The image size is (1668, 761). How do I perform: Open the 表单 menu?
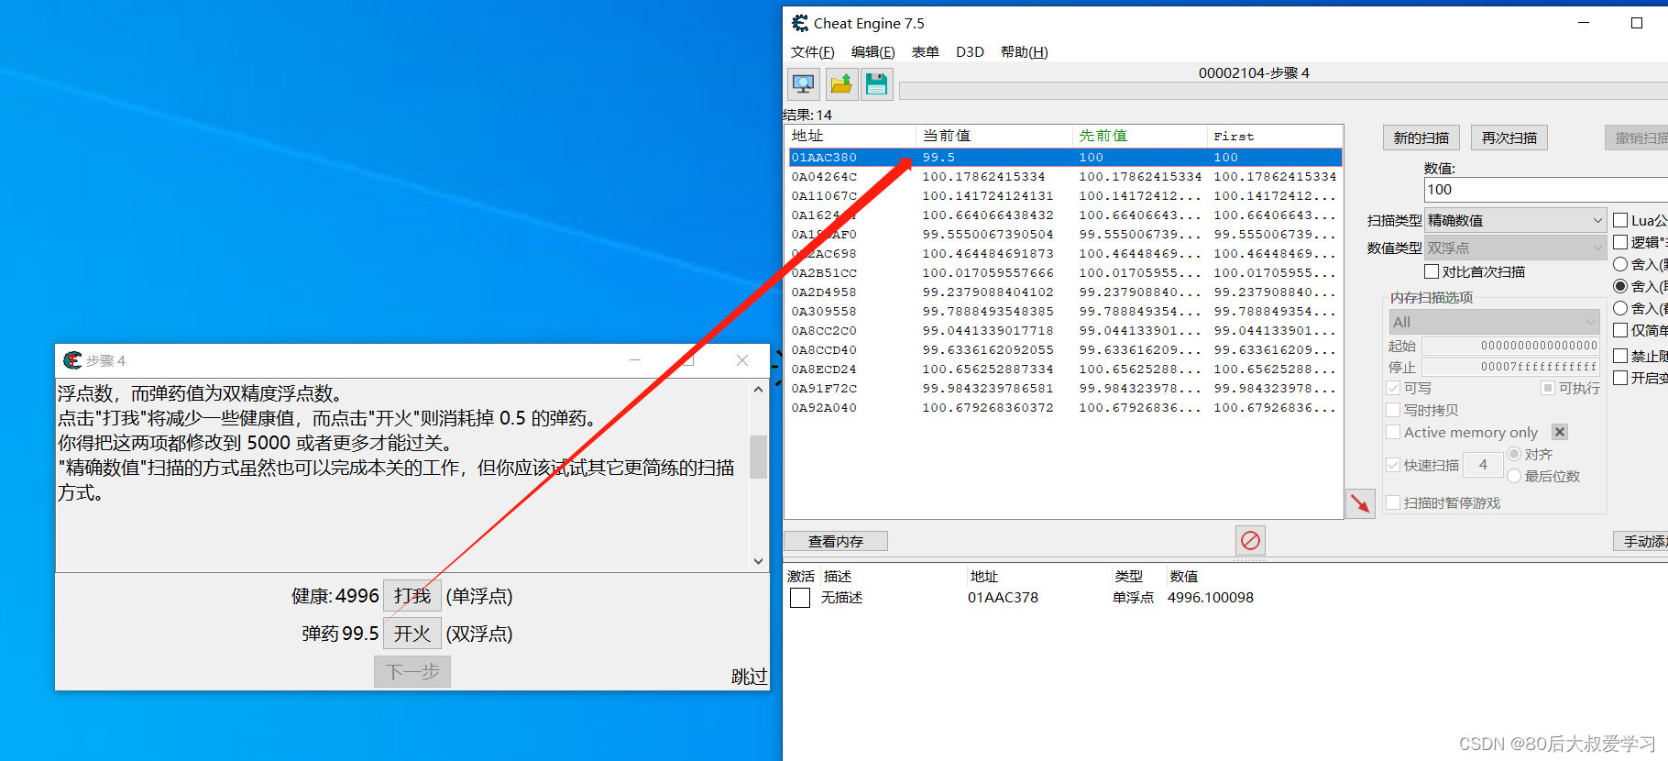tap(925, 52)
